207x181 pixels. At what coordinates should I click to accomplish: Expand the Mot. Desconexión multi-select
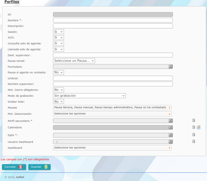click(112, 114)
